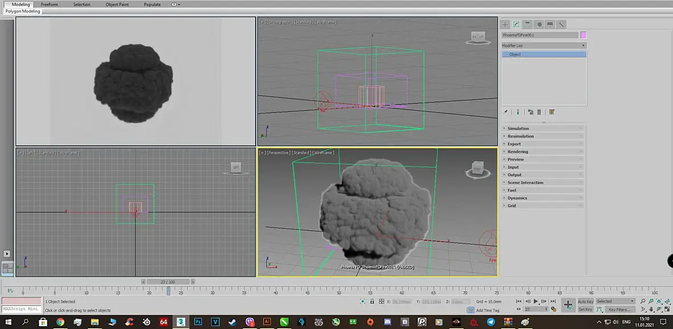Image resolution: width=673 pixels, height=329 pixels.
Task: Click the Pin Stack icon
Action: 505,112
